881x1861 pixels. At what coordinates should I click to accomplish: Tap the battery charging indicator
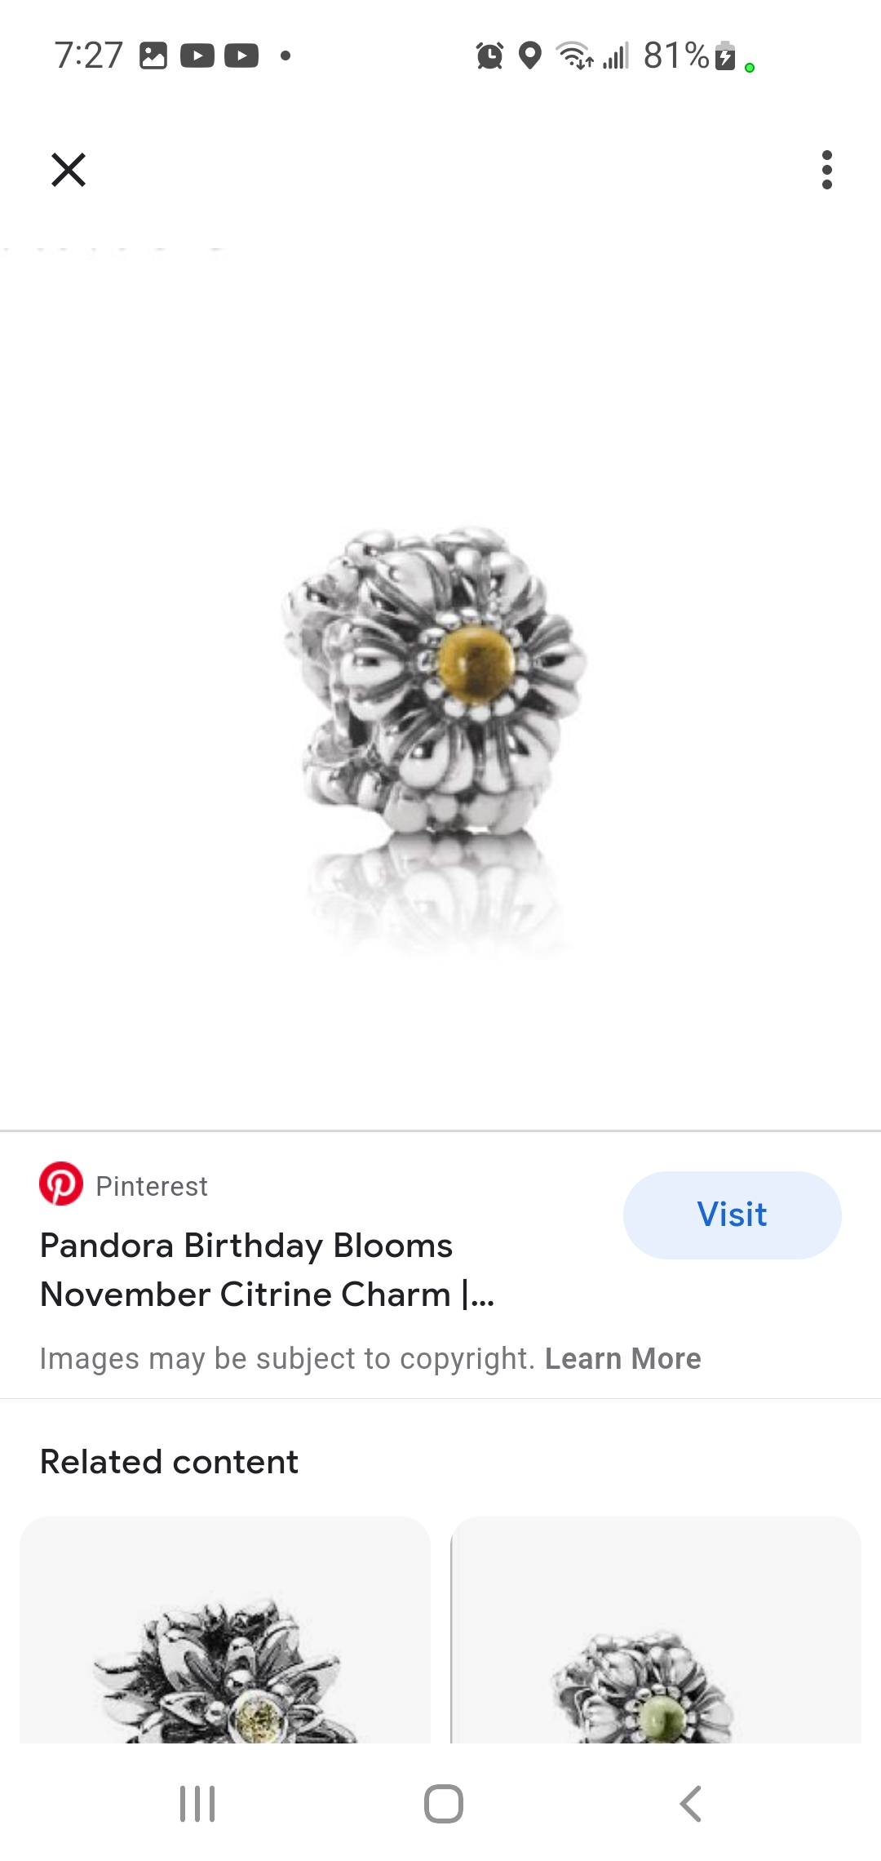click(x=724, y=56)
